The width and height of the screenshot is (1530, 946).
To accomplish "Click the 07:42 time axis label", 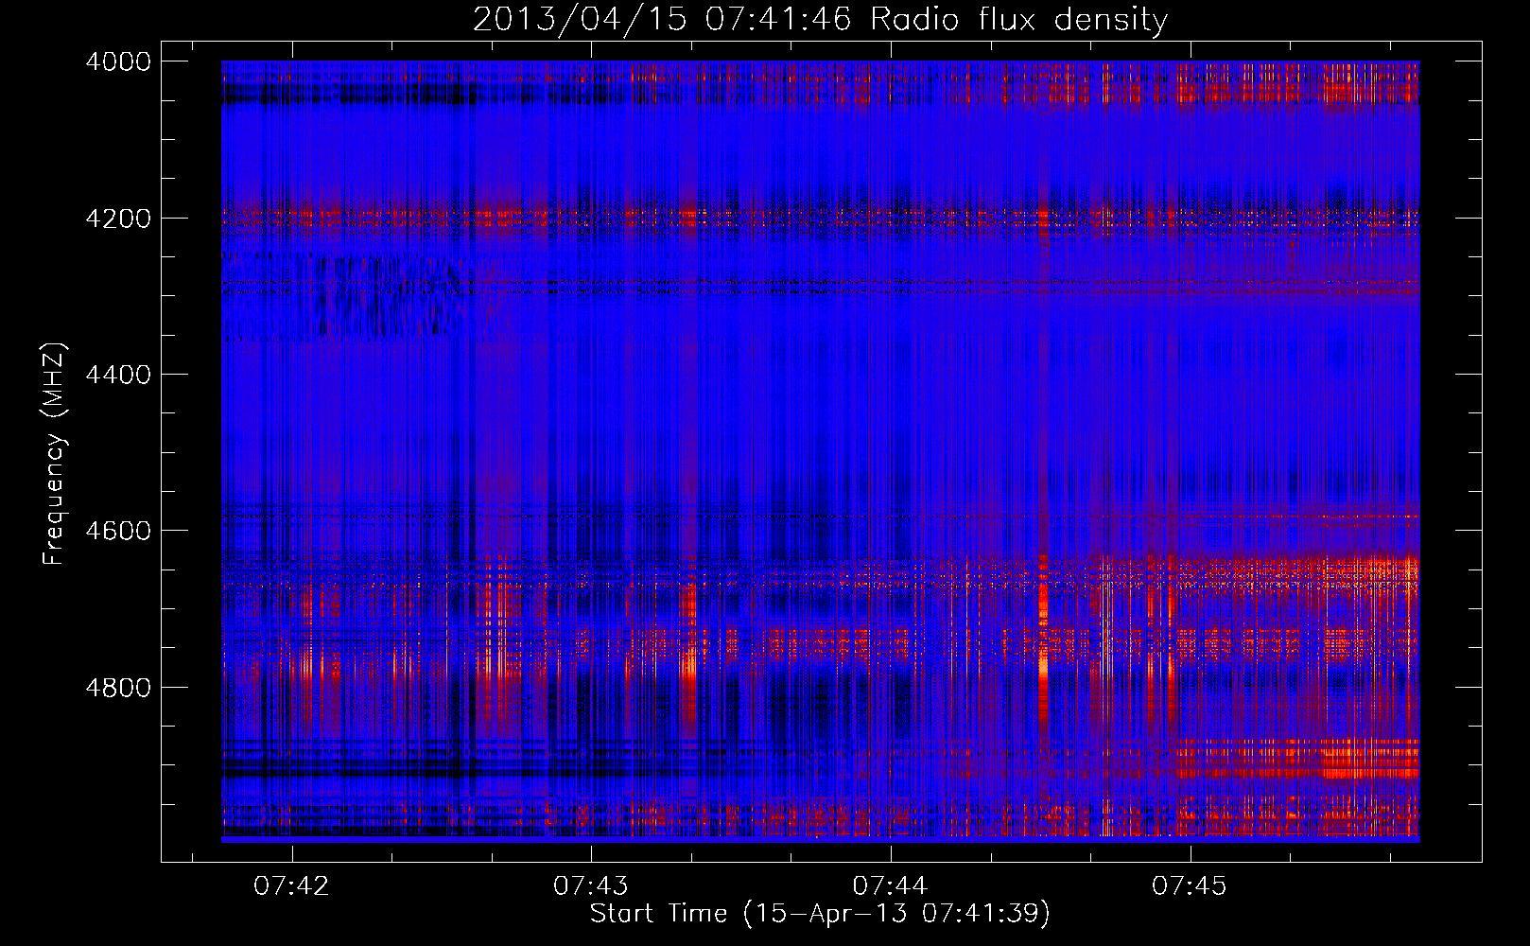I will click(x=291, y=885).
